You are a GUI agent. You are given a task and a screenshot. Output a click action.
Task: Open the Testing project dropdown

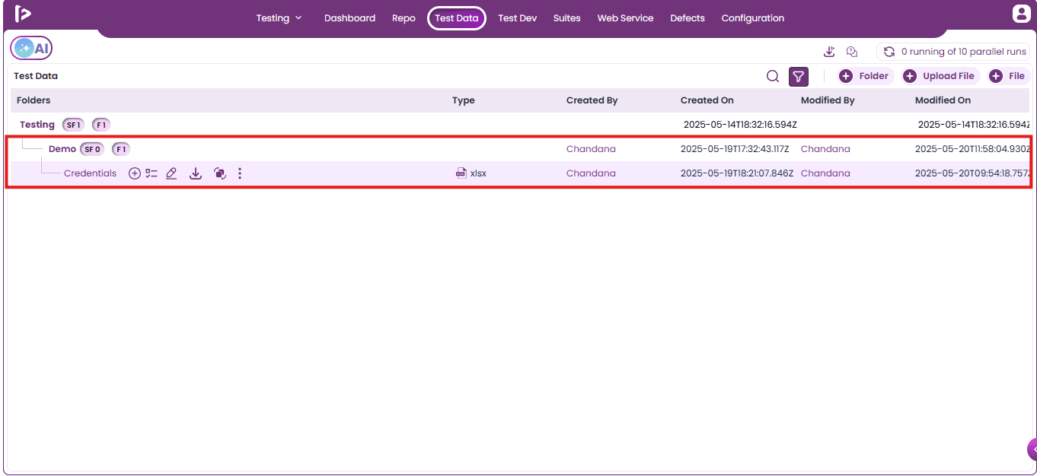pyautogui.click(x=279, y=18)
